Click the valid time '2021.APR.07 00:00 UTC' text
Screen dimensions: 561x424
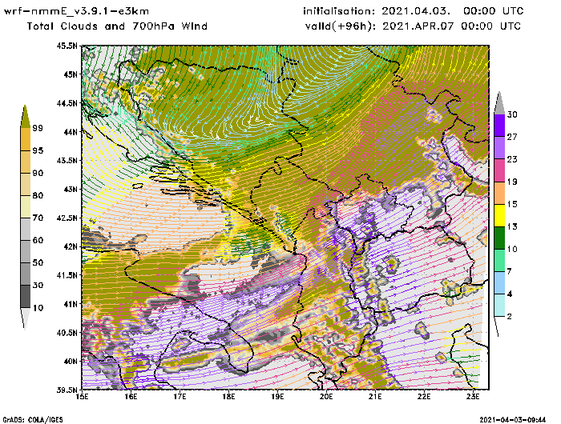(x=451, y=26)
